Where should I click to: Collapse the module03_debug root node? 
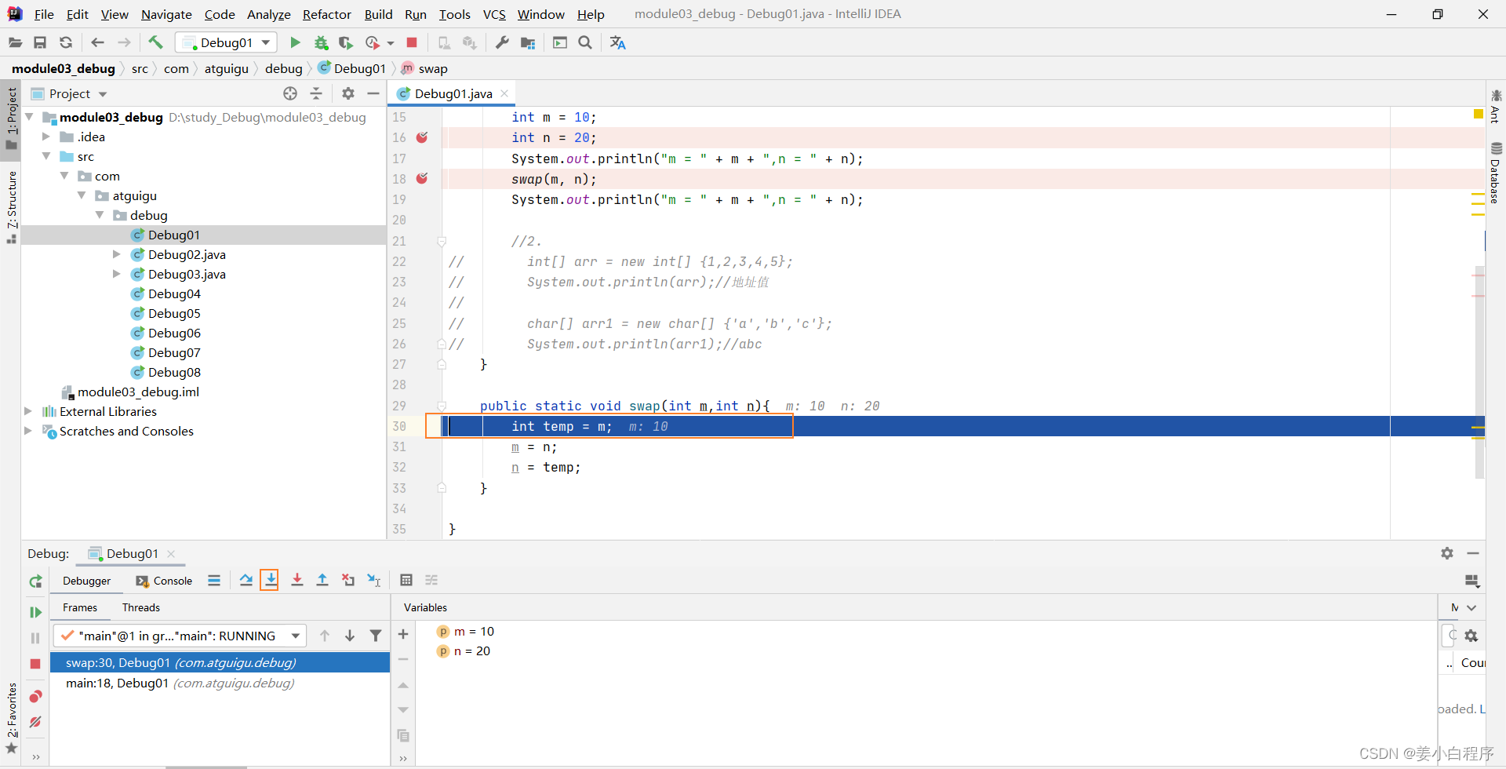30,117
